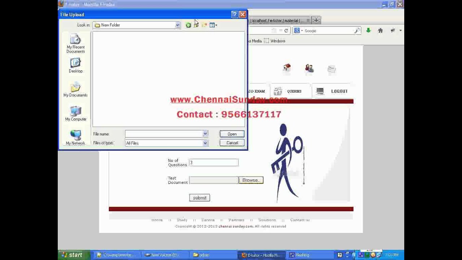Open My Documents place

[75, 90]
